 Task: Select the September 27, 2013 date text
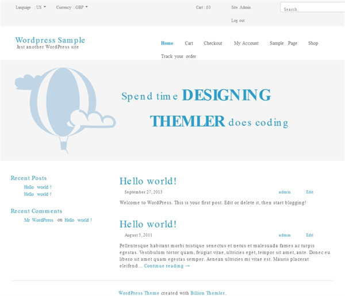(143, 192)
